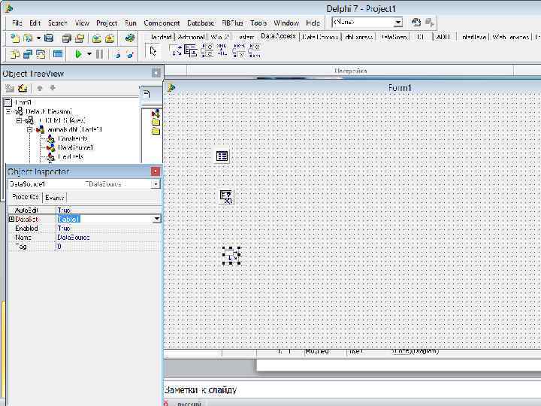Open DataSet value dropdown showing Table1
541x406 pixels.
tap(156, 219)
